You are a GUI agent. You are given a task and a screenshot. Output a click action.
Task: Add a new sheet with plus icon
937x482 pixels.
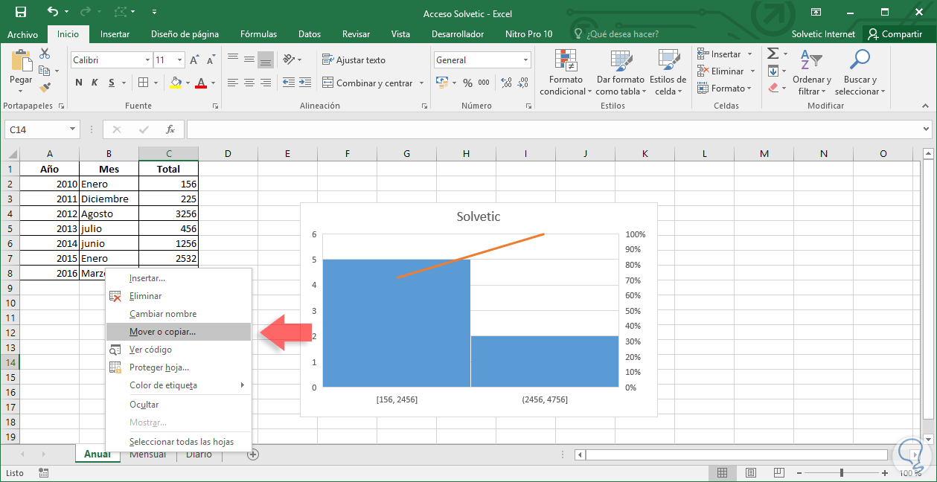tap(253, 454)
